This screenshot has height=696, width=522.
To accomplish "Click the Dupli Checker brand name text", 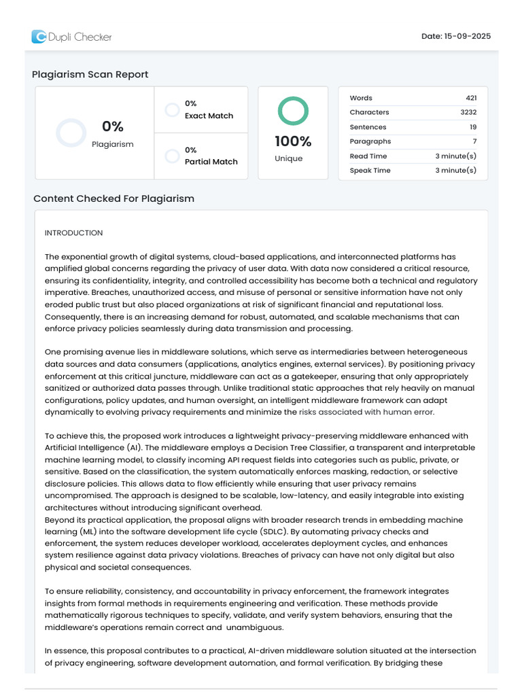I will 80,37.
